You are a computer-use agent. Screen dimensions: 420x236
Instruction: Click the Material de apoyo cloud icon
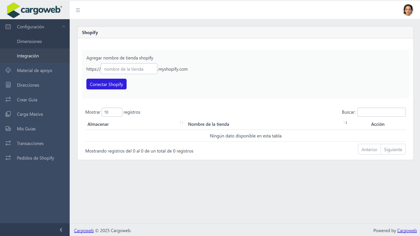click(x=8, y=70)
